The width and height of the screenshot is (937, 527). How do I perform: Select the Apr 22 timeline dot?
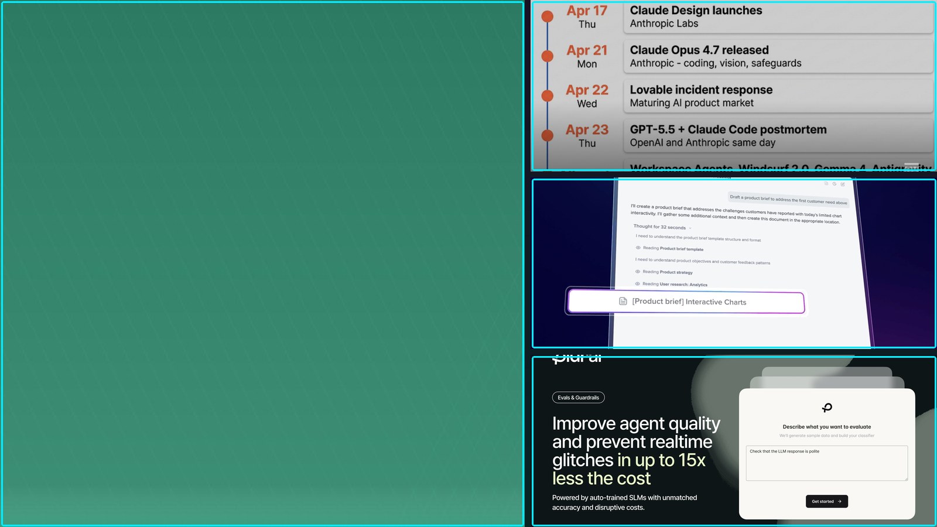coord(548,95)
